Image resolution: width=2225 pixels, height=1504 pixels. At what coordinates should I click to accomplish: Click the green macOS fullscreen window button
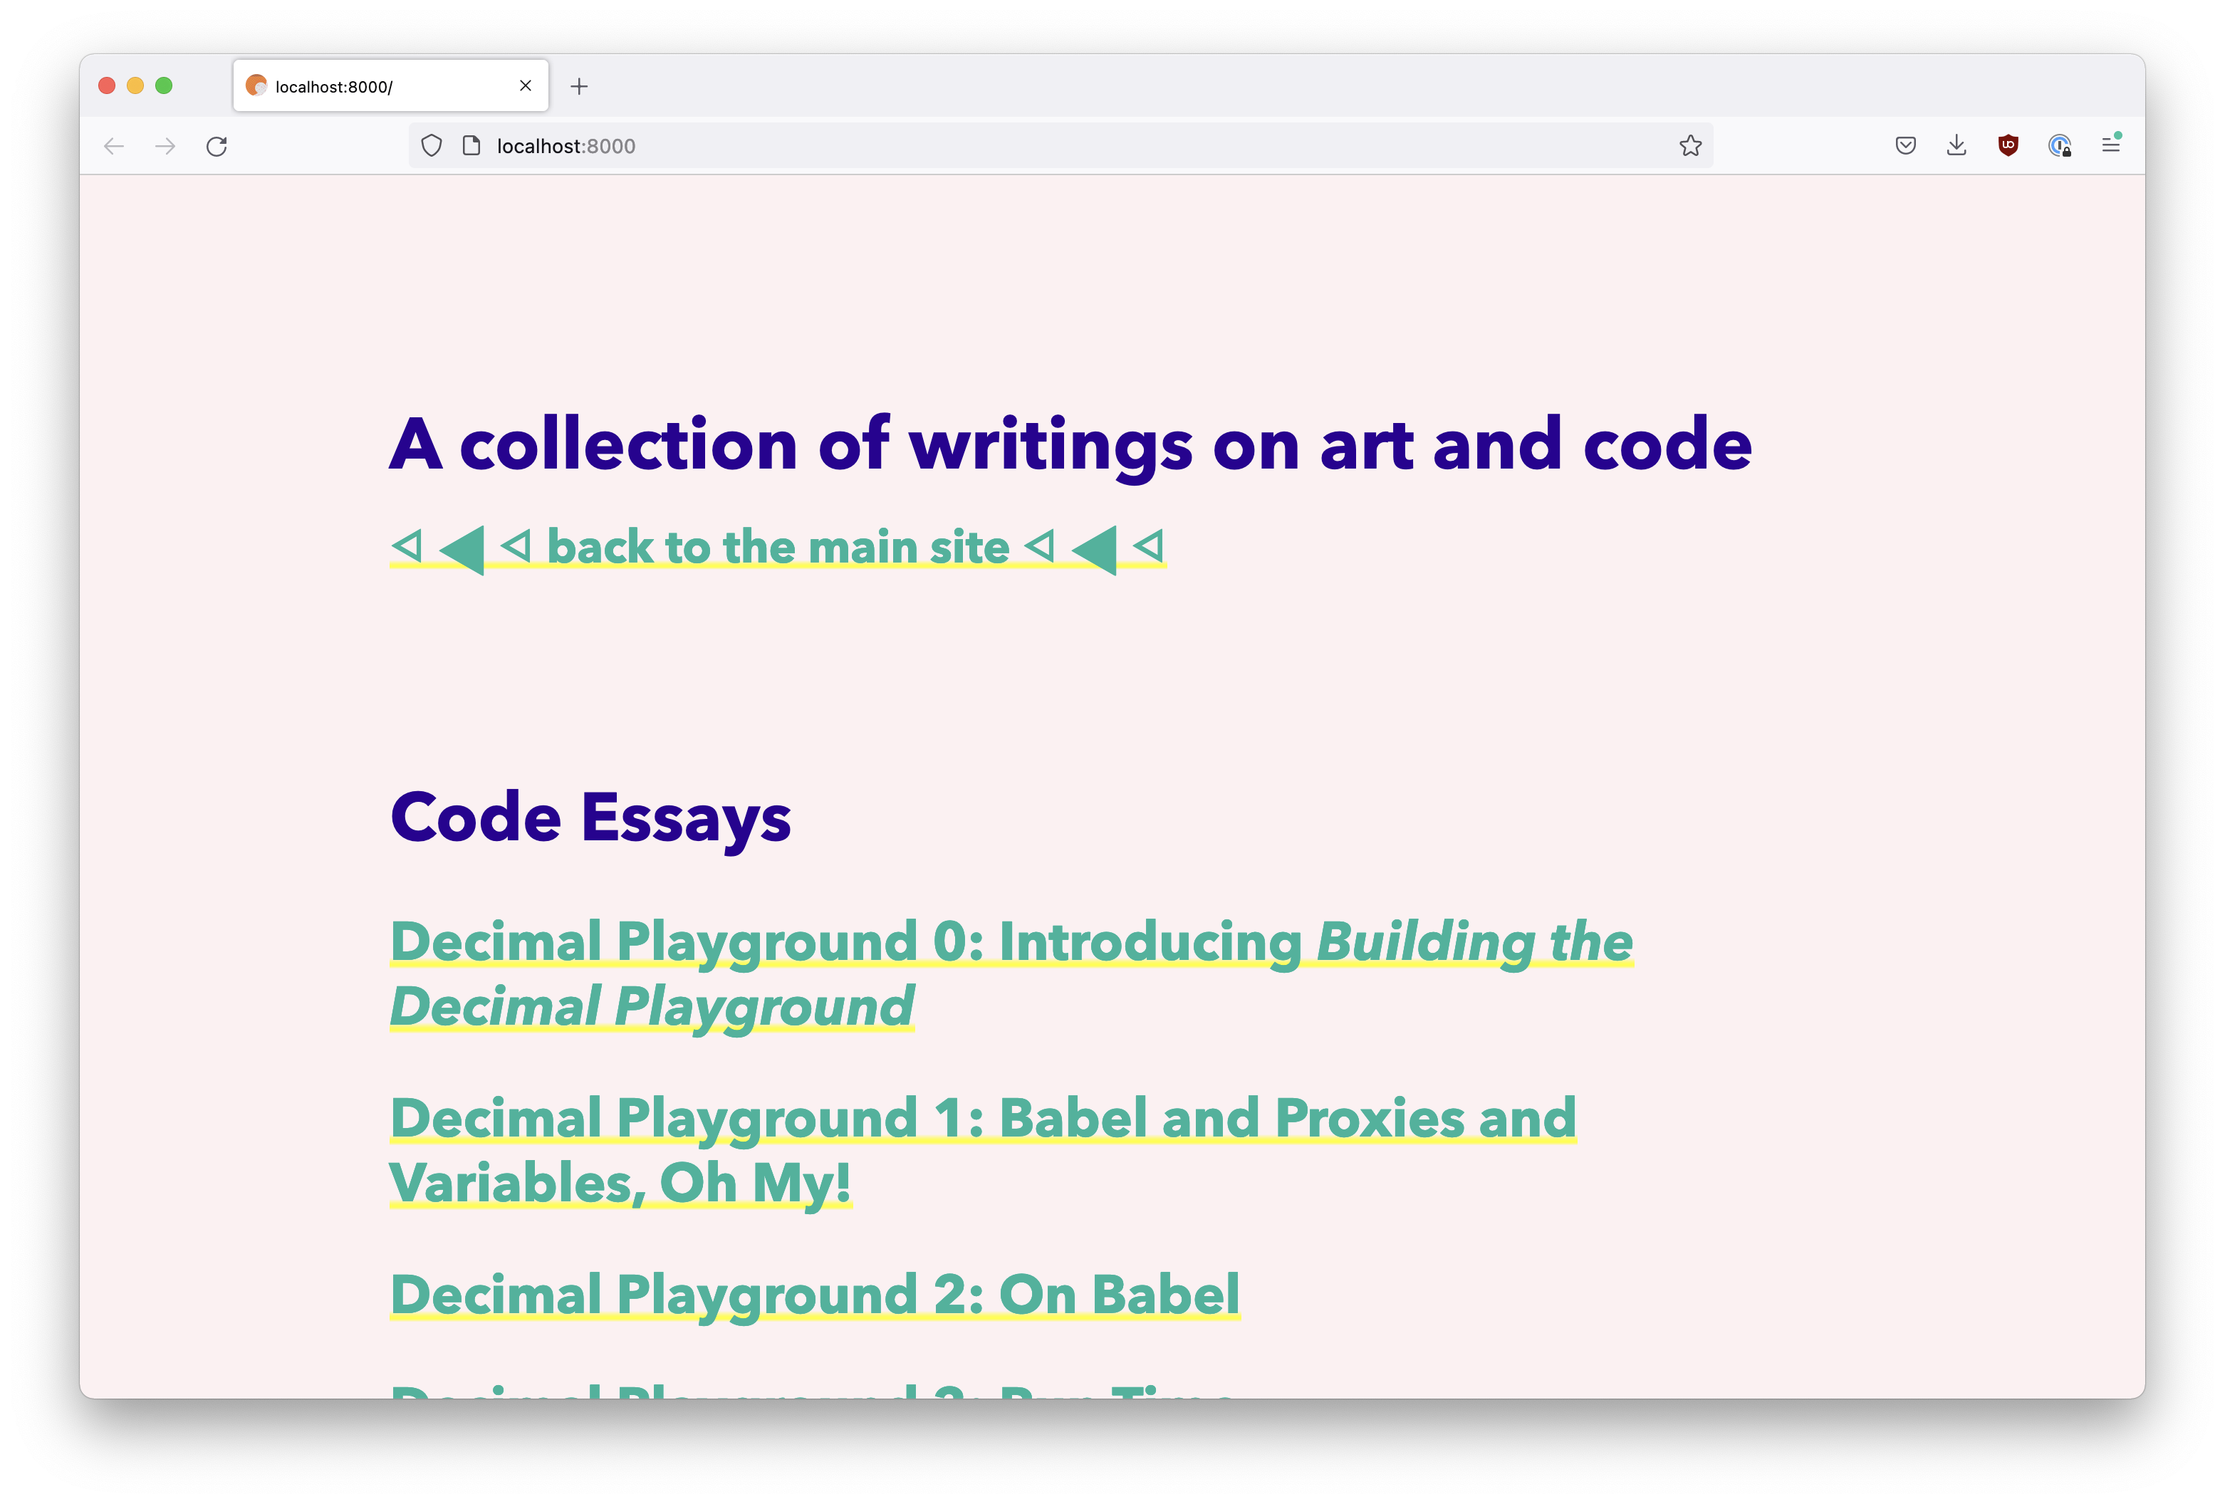(x=164, y=86)
